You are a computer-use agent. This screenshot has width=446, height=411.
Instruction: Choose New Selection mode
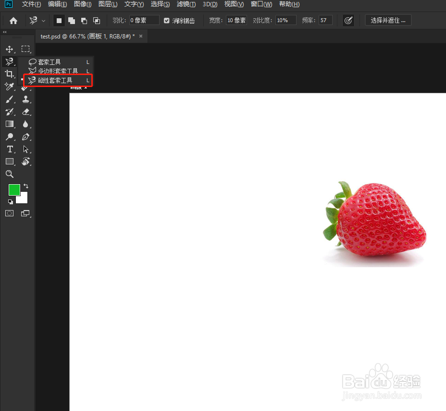(x=59, y=21)
